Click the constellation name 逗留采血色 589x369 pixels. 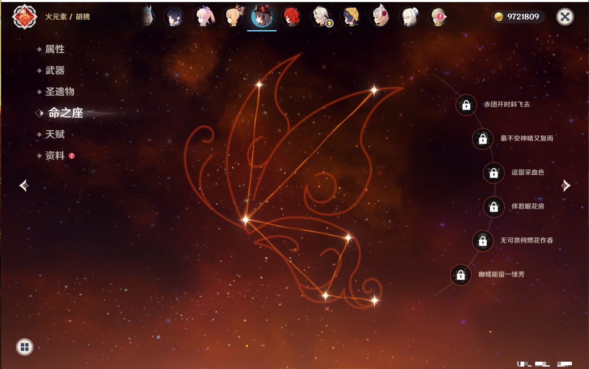pyautogui.click(x=528, y=172)
